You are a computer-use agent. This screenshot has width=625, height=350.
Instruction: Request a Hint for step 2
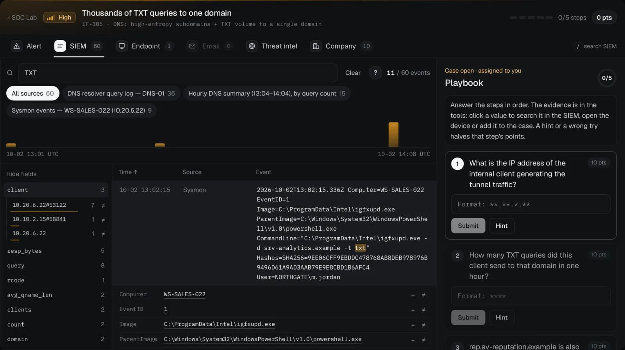[x=502, y=317]
